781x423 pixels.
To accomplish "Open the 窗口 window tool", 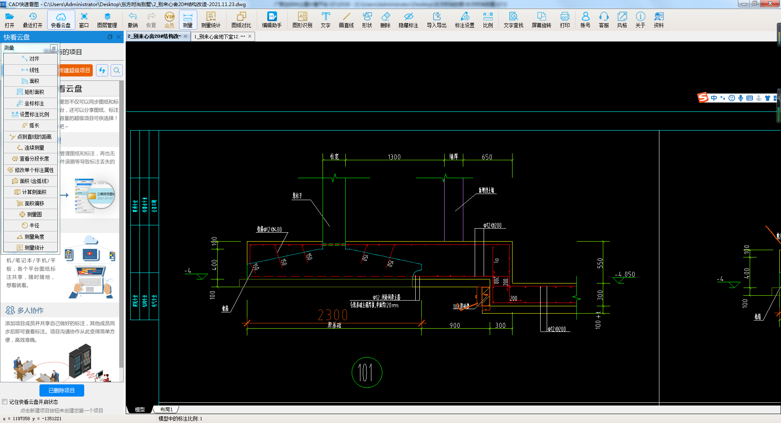I will (84, 20).
